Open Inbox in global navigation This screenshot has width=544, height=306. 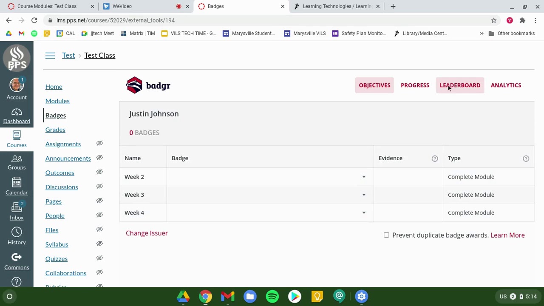(17, 212)
